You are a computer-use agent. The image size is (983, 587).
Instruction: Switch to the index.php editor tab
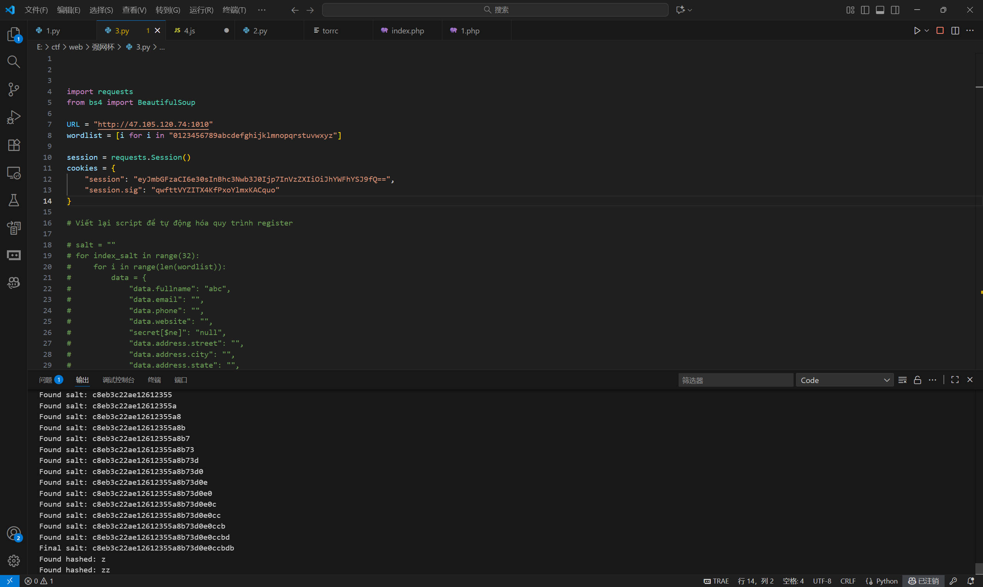coord(407,30)
